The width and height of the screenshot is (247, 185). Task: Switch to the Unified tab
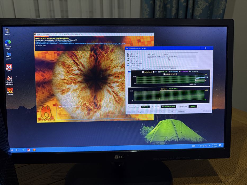point(167,69)
